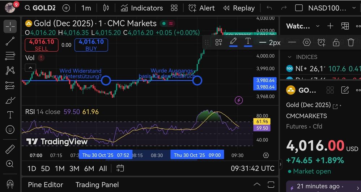Toggle magnet mode in left toolbar

(10, 184)
